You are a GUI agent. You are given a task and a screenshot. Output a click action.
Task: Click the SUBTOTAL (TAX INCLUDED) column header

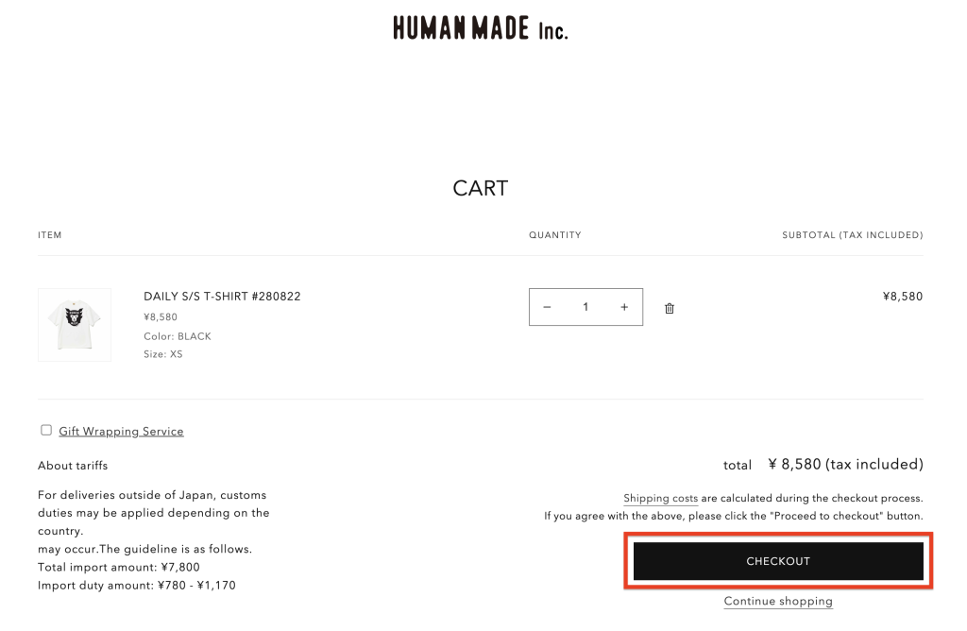click(852, 235)
